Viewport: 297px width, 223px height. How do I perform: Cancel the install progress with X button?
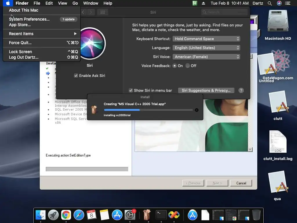coord(197,110)
